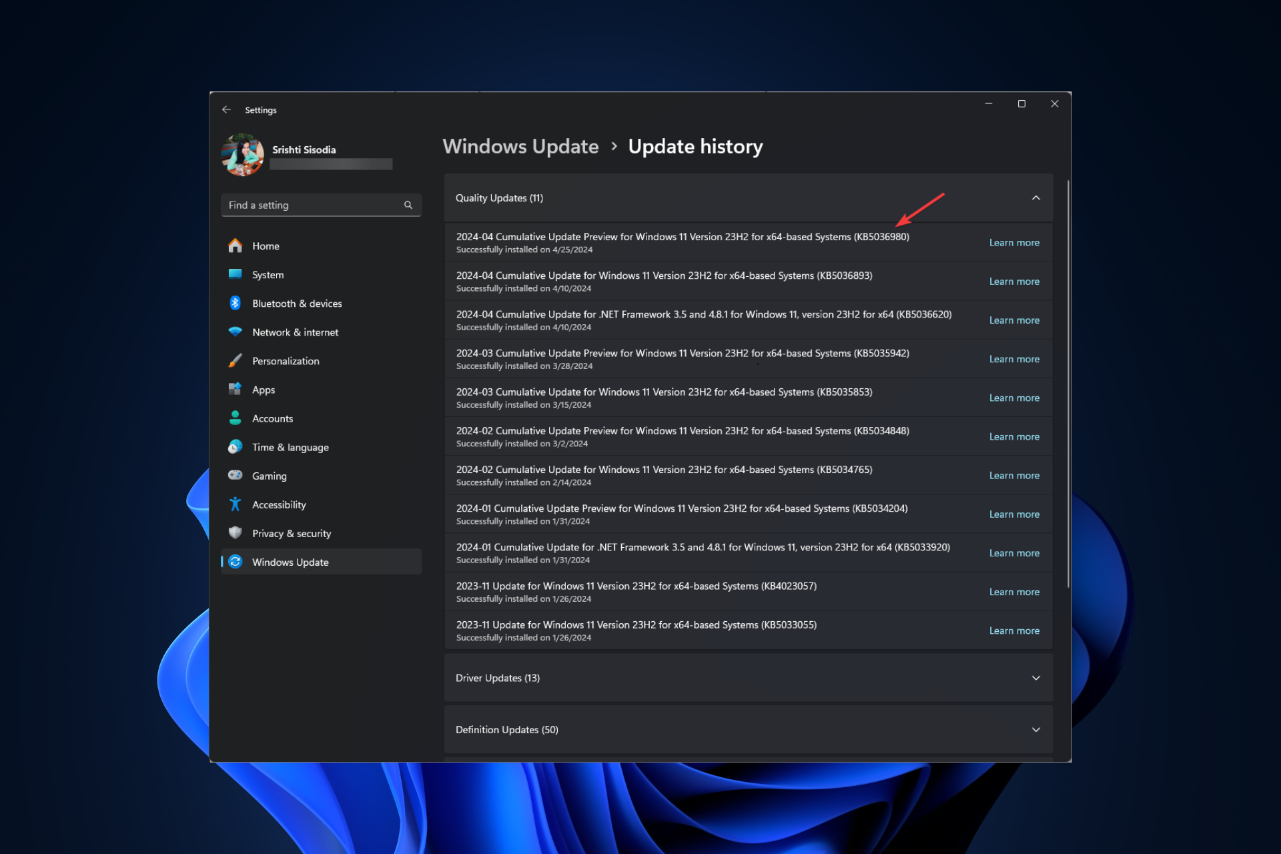Click 'Successfully installed on 4/10/2024' under KB5036893

coord(524,288)
